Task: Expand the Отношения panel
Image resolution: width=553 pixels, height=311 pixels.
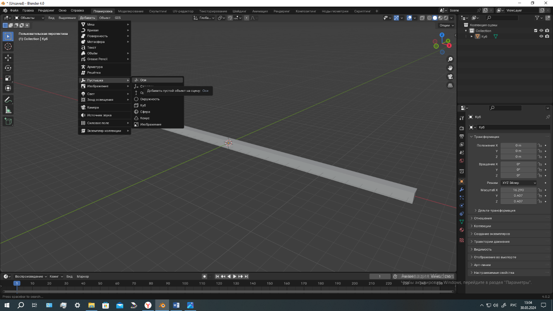Action: tap(482, 218)
